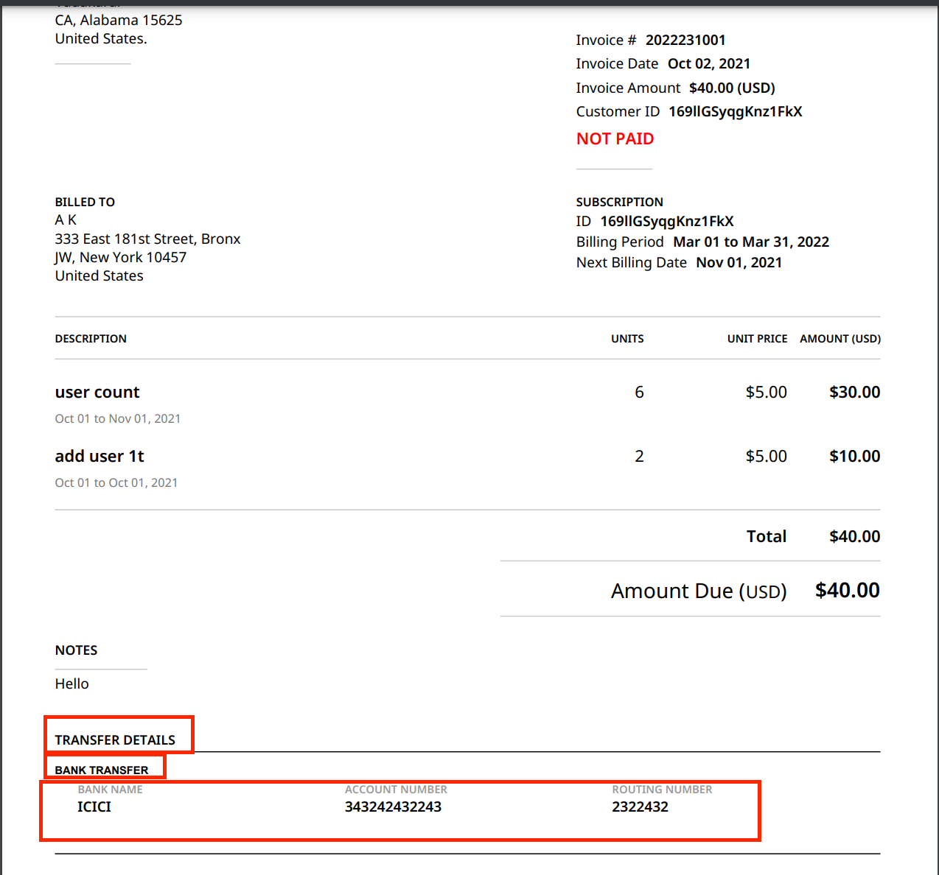Click the $10.00 line amount
Screen dimensions: 939x875
click(x=854, y=457)
